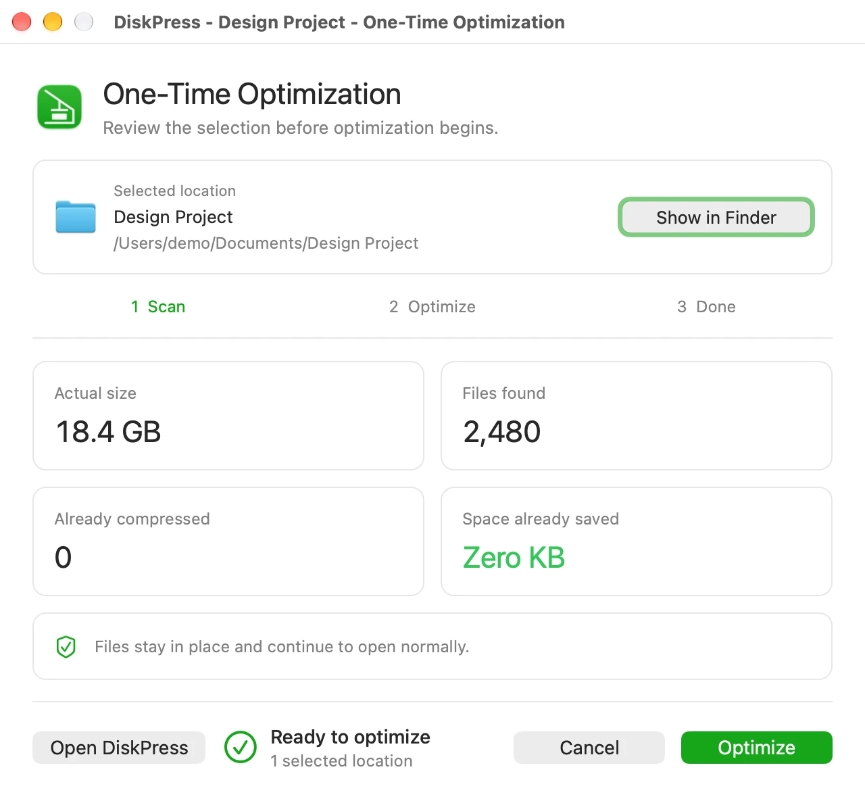Select the Optimize step

[x=432, y=307]
